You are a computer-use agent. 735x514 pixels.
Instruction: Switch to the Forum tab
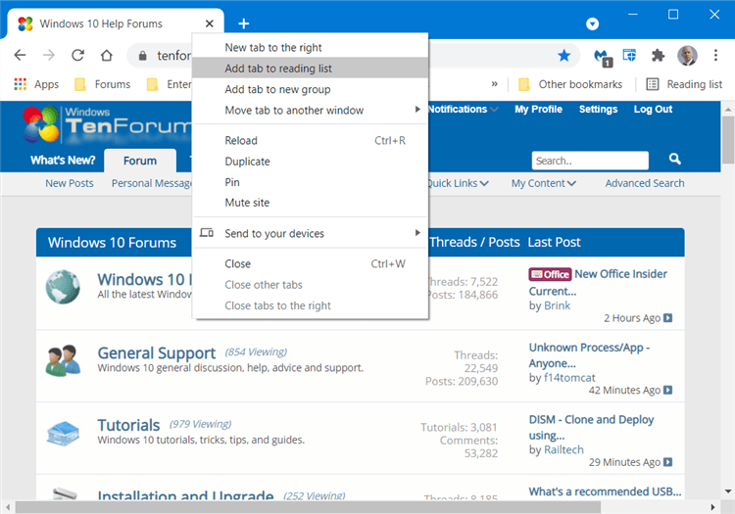[140, 161]
